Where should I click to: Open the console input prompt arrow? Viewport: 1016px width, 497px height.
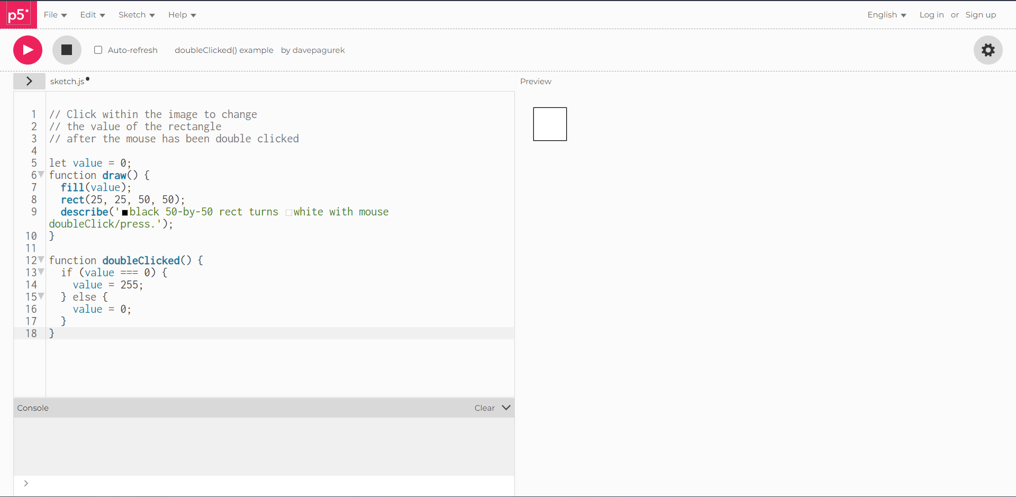coord(26,483)
